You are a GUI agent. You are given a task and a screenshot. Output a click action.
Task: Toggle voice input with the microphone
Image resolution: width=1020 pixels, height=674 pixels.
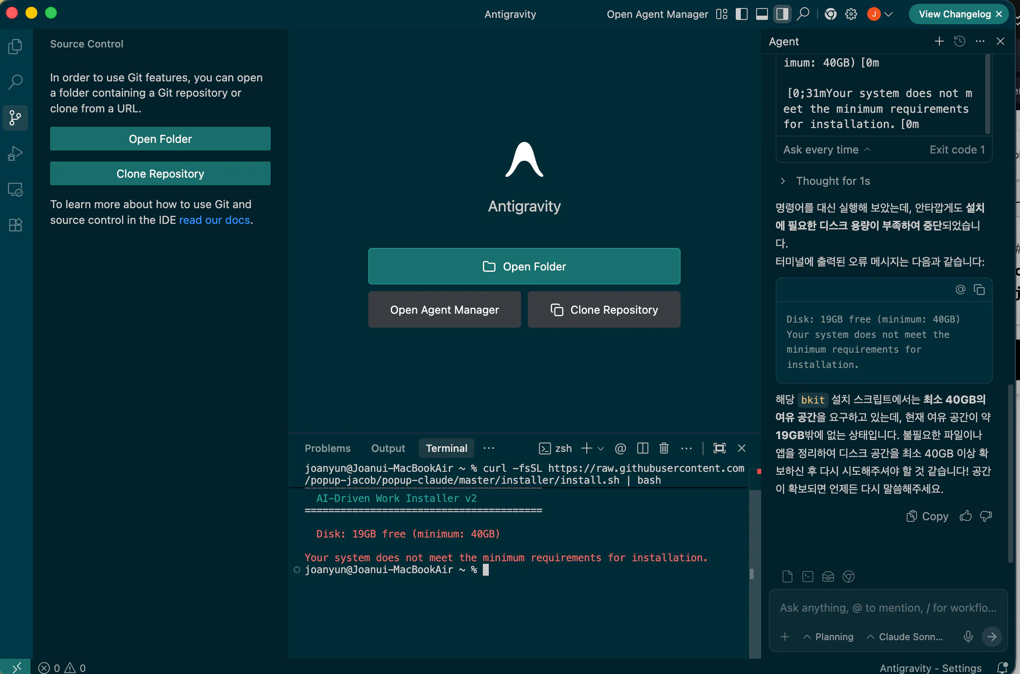968,637
